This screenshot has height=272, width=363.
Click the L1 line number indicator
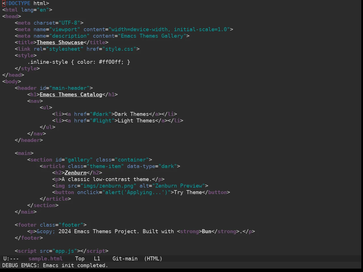(97, 259)
